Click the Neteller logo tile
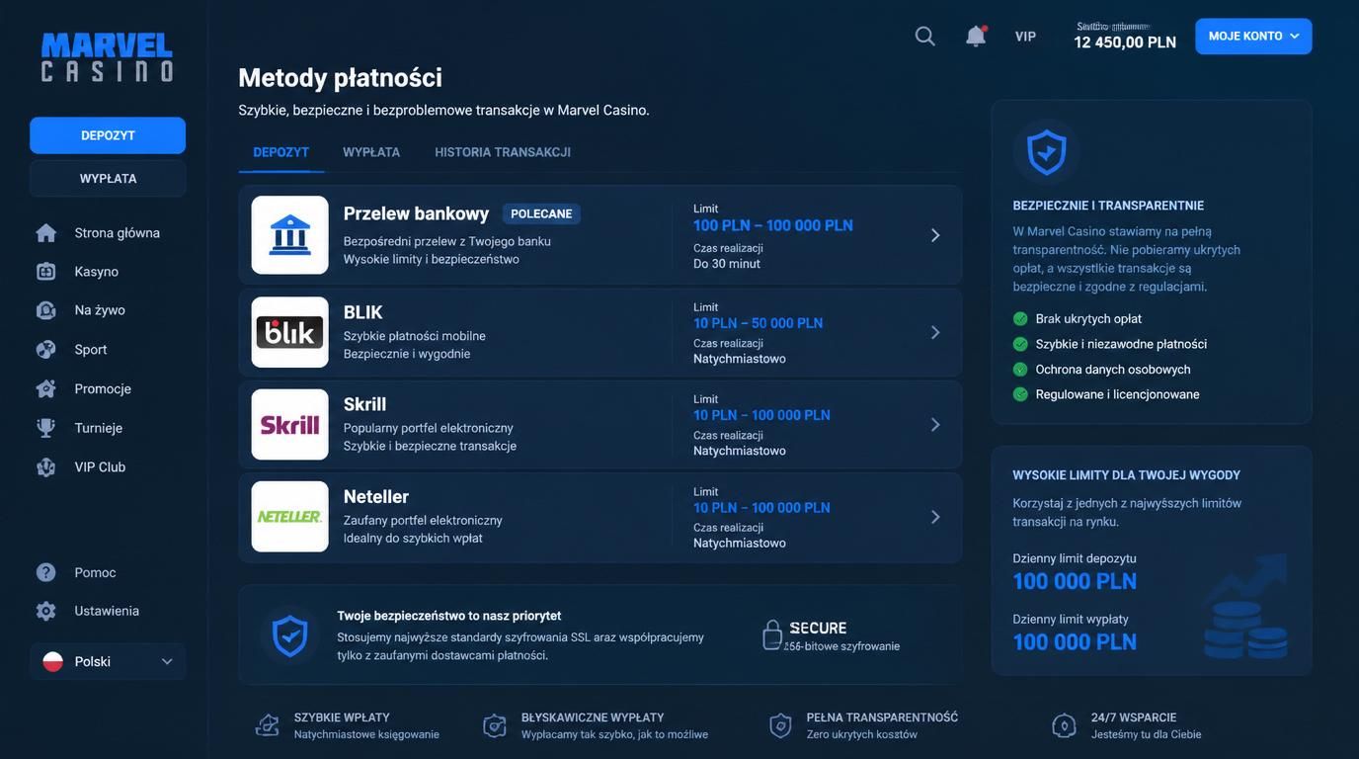 290,517
